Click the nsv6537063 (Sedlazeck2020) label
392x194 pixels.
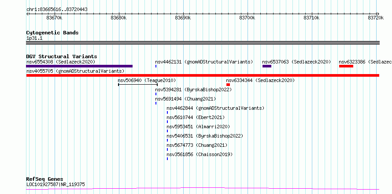(296, 62)
